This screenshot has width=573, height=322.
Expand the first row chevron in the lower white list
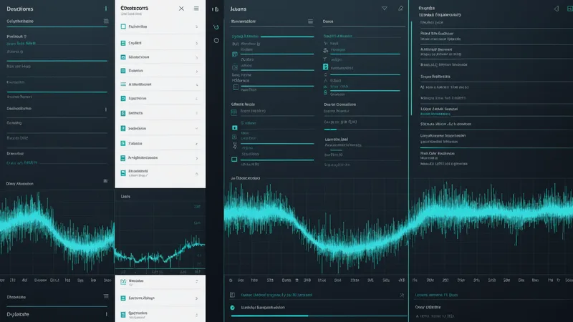196,281
